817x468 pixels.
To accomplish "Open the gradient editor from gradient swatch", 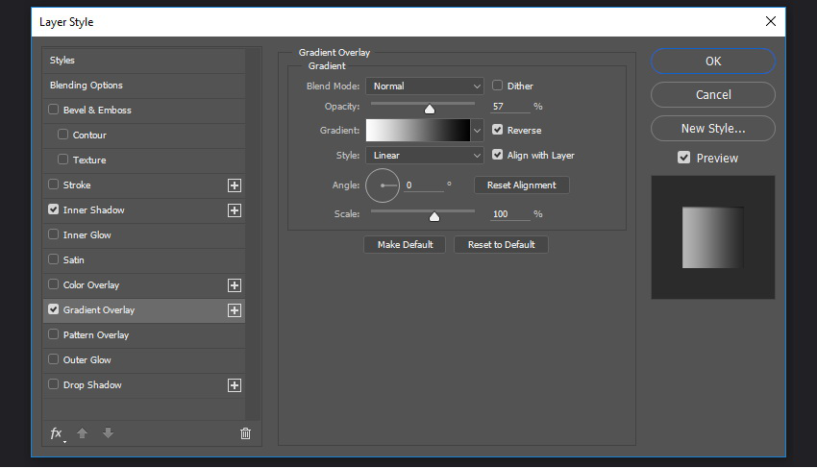I will click(x=418, y=131).
